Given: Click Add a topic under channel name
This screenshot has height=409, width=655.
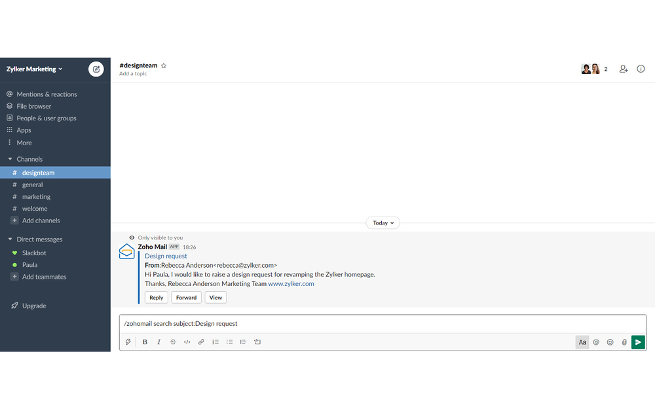Looking at the screenshot, I should point(133,74).
